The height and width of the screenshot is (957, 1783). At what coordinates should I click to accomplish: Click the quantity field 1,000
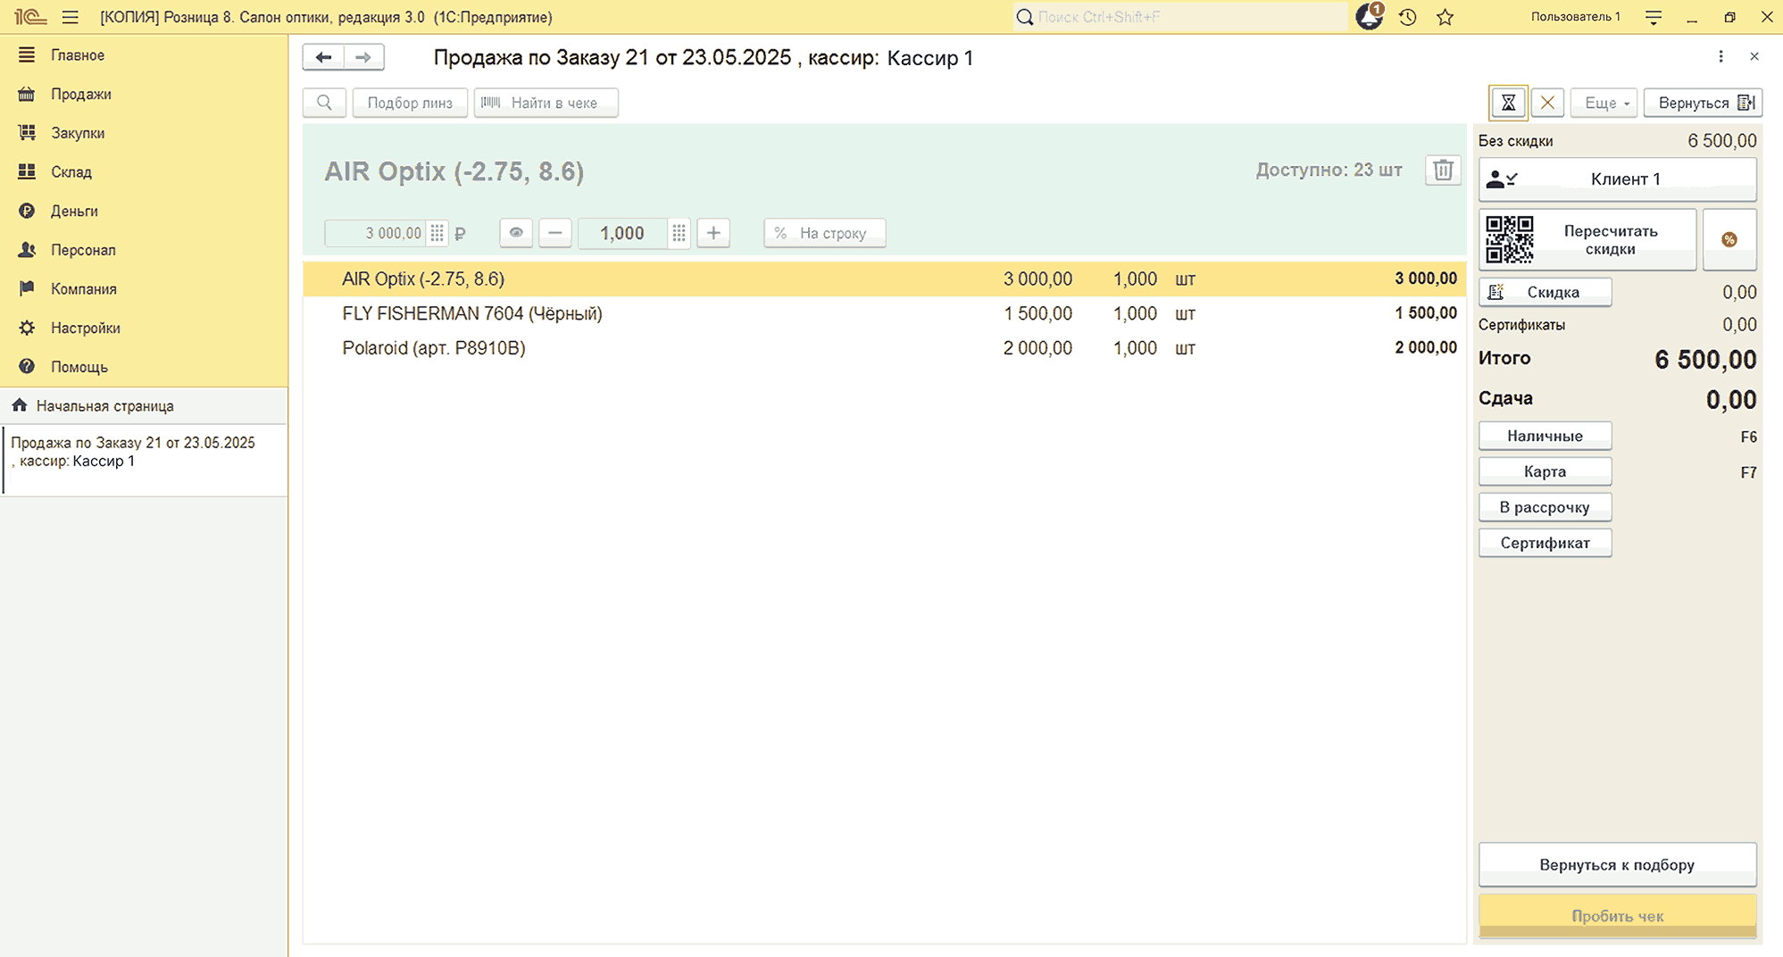[622, 233]
